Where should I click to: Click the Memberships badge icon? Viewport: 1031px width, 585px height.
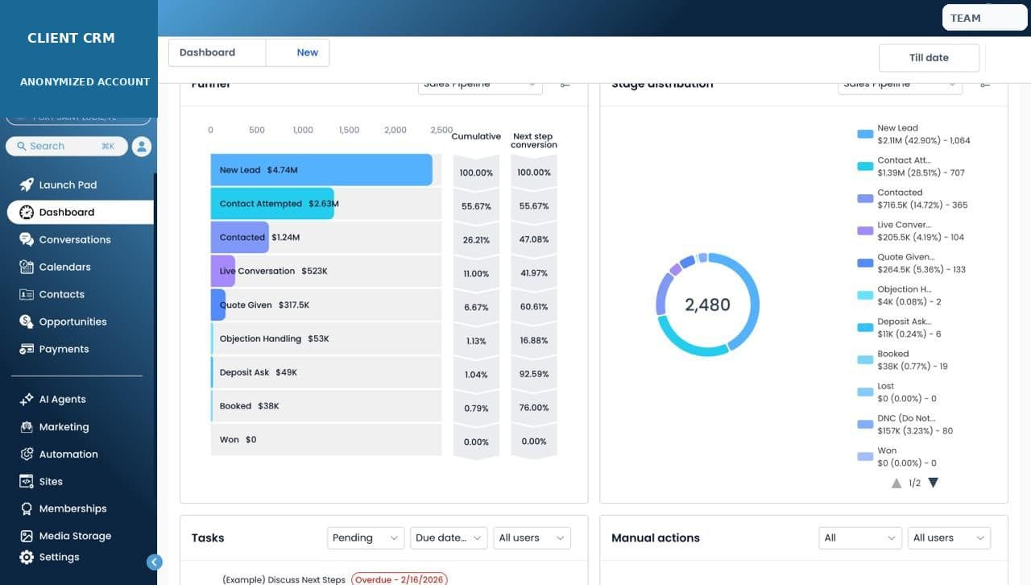pos(27,508)
